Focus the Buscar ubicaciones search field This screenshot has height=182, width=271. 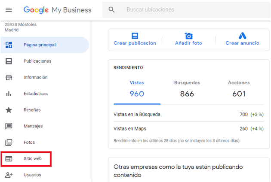click(x=186, y=10)
